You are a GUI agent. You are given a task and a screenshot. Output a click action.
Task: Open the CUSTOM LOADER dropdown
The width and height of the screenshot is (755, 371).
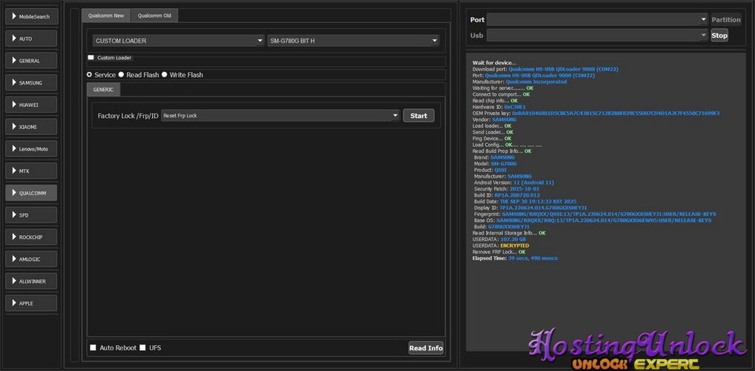pyautogui.click(x=179, y=41)
